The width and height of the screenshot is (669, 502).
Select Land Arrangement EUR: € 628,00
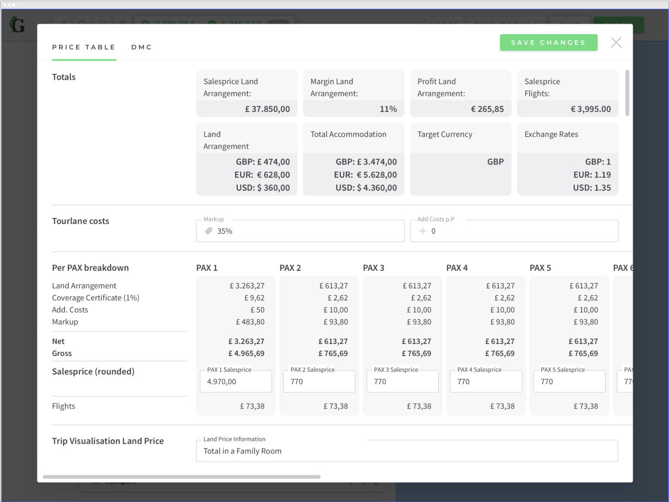pos(262,174)
